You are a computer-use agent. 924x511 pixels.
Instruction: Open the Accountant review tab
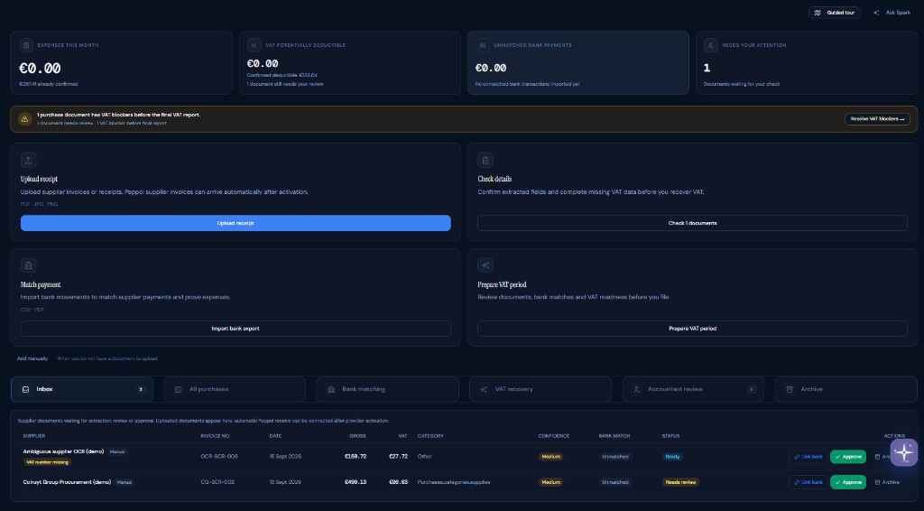tap(693, 389)
